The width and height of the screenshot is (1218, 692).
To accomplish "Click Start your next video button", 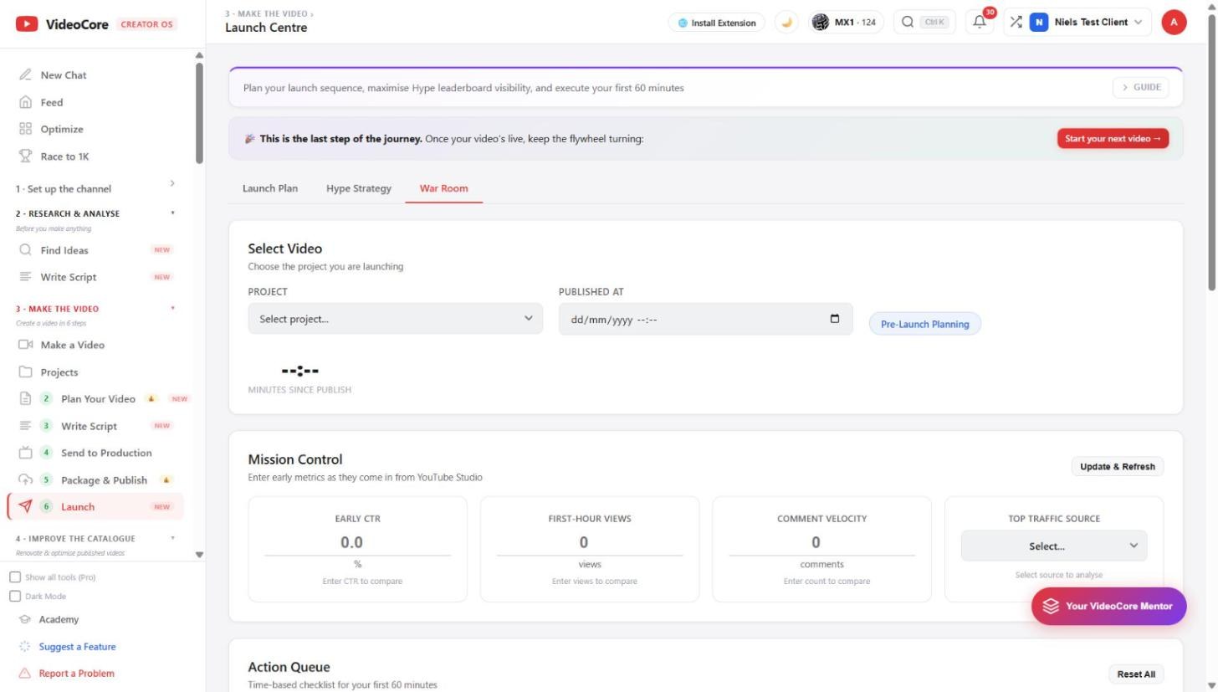I will [1113, 139].
